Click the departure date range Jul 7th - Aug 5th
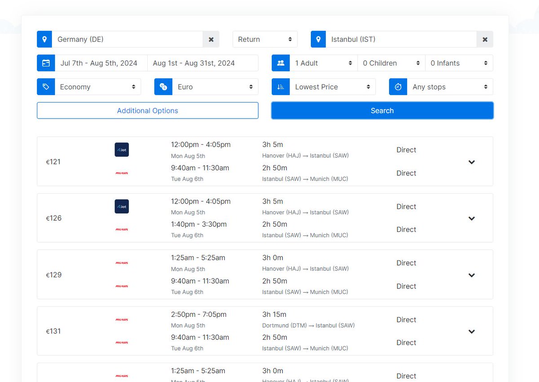Image resolution: width=539 pixels, height=382 pixels. click(x=101, y=63)
